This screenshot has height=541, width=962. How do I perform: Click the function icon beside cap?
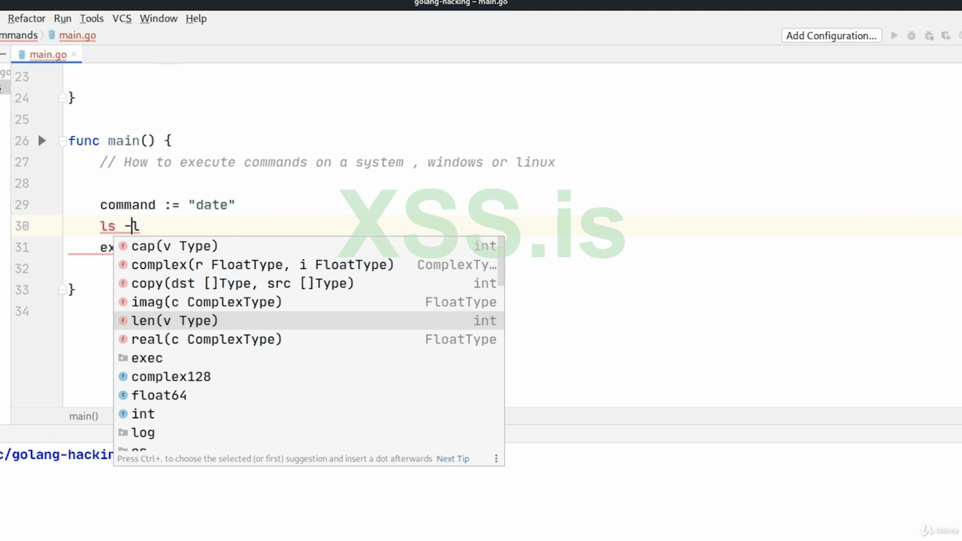coord(123,246)
